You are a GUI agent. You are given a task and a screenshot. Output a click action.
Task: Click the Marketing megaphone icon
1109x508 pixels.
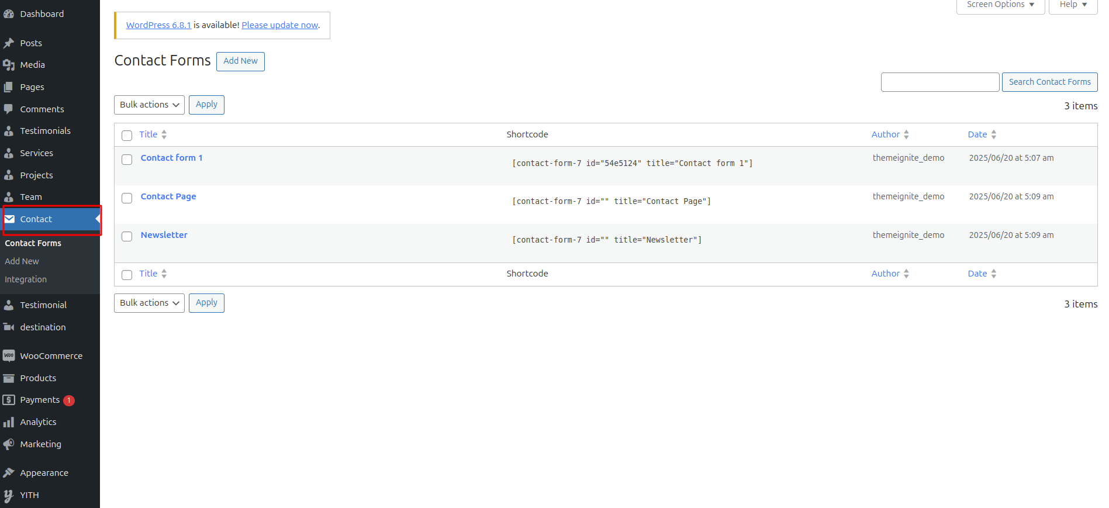coord(9,444)
